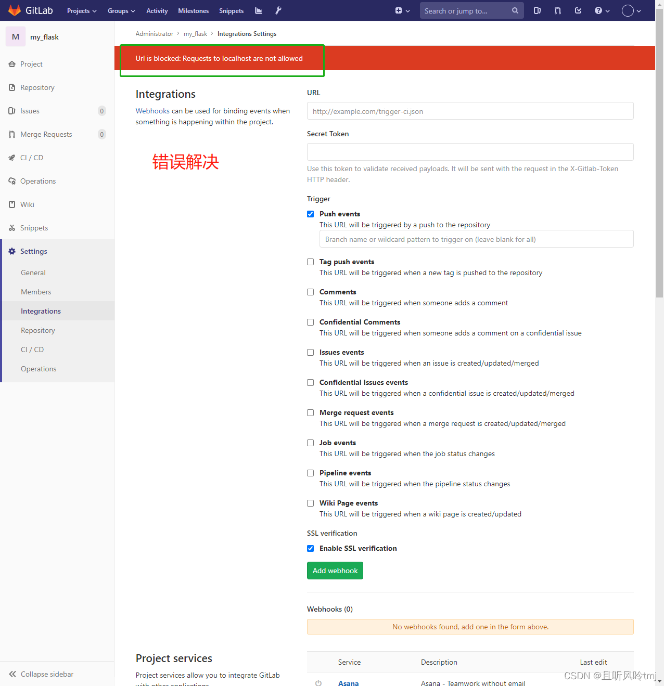This screenshot has width=664, height=686.
Task: Click the GitLab fox logo
Action: pos(14,10)
